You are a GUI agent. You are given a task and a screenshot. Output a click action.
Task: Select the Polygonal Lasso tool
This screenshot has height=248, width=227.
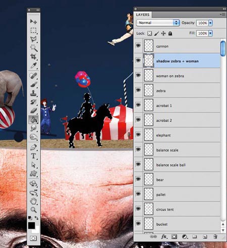[x=33, y=39]
